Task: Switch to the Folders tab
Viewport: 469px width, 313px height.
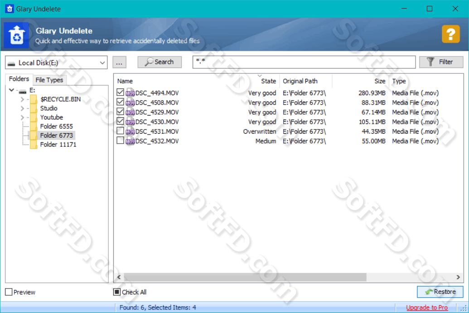Action: pos(19,79)
